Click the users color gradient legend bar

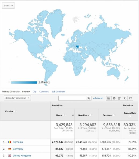click(24, 82)
